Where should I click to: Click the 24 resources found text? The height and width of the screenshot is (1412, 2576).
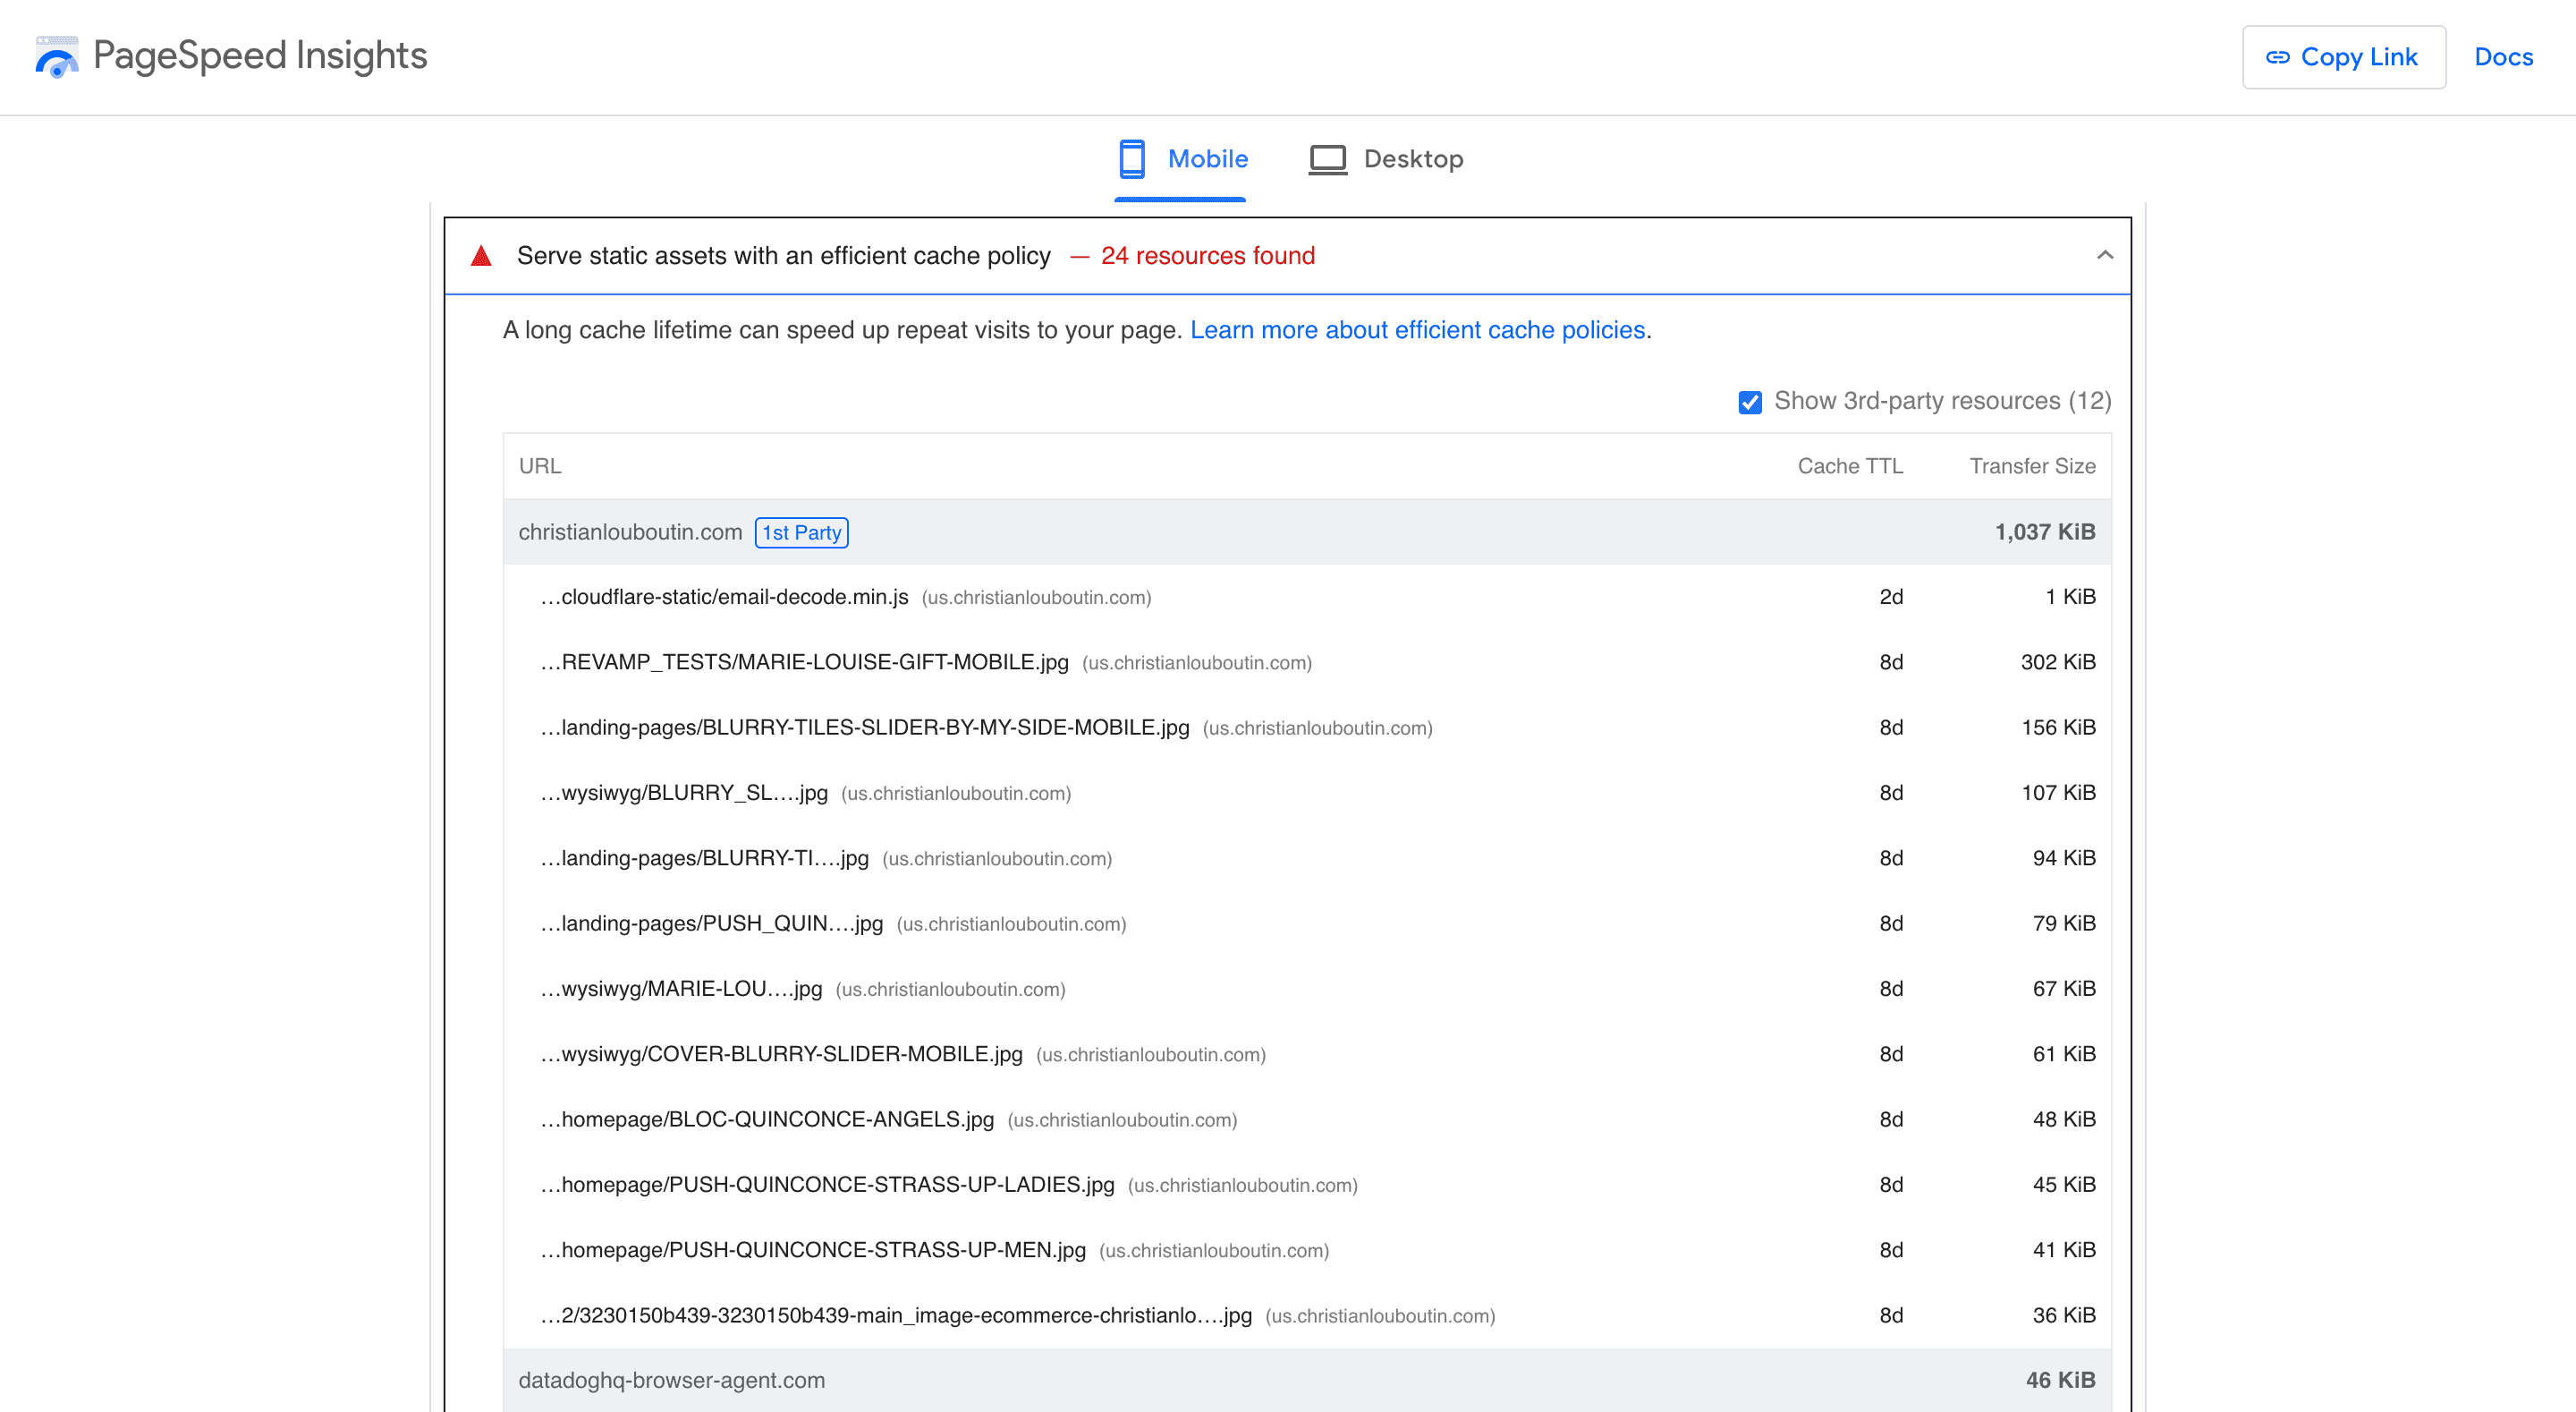[1207, 256]
